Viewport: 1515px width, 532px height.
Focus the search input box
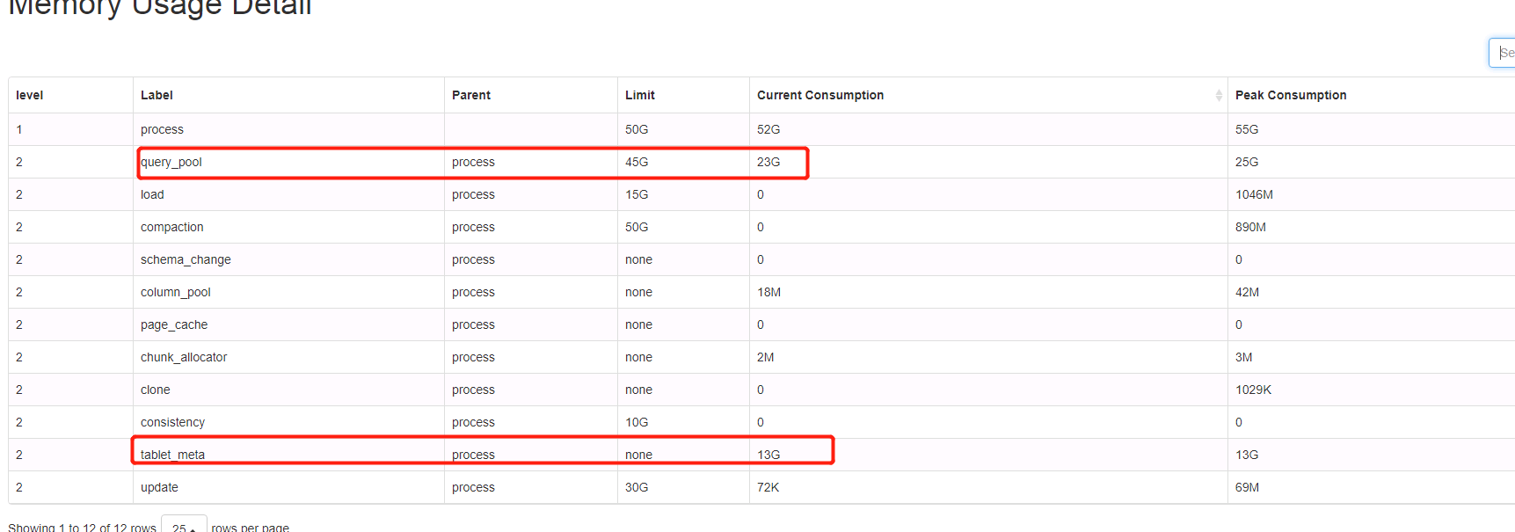click(1503, 53)
